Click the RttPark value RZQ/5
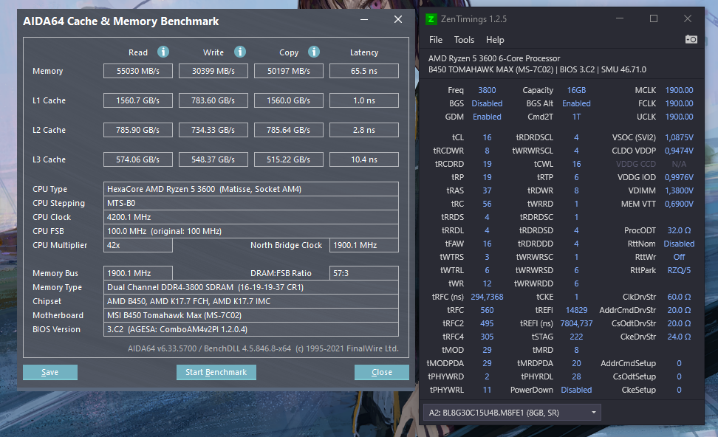 point(679,270)
